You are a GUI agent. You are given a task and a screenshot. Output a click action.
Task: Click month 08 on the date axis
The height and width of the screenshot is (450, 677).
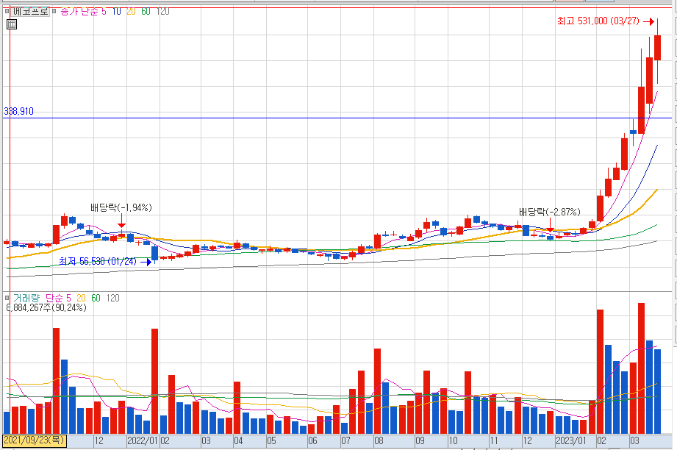pos(379,441)
